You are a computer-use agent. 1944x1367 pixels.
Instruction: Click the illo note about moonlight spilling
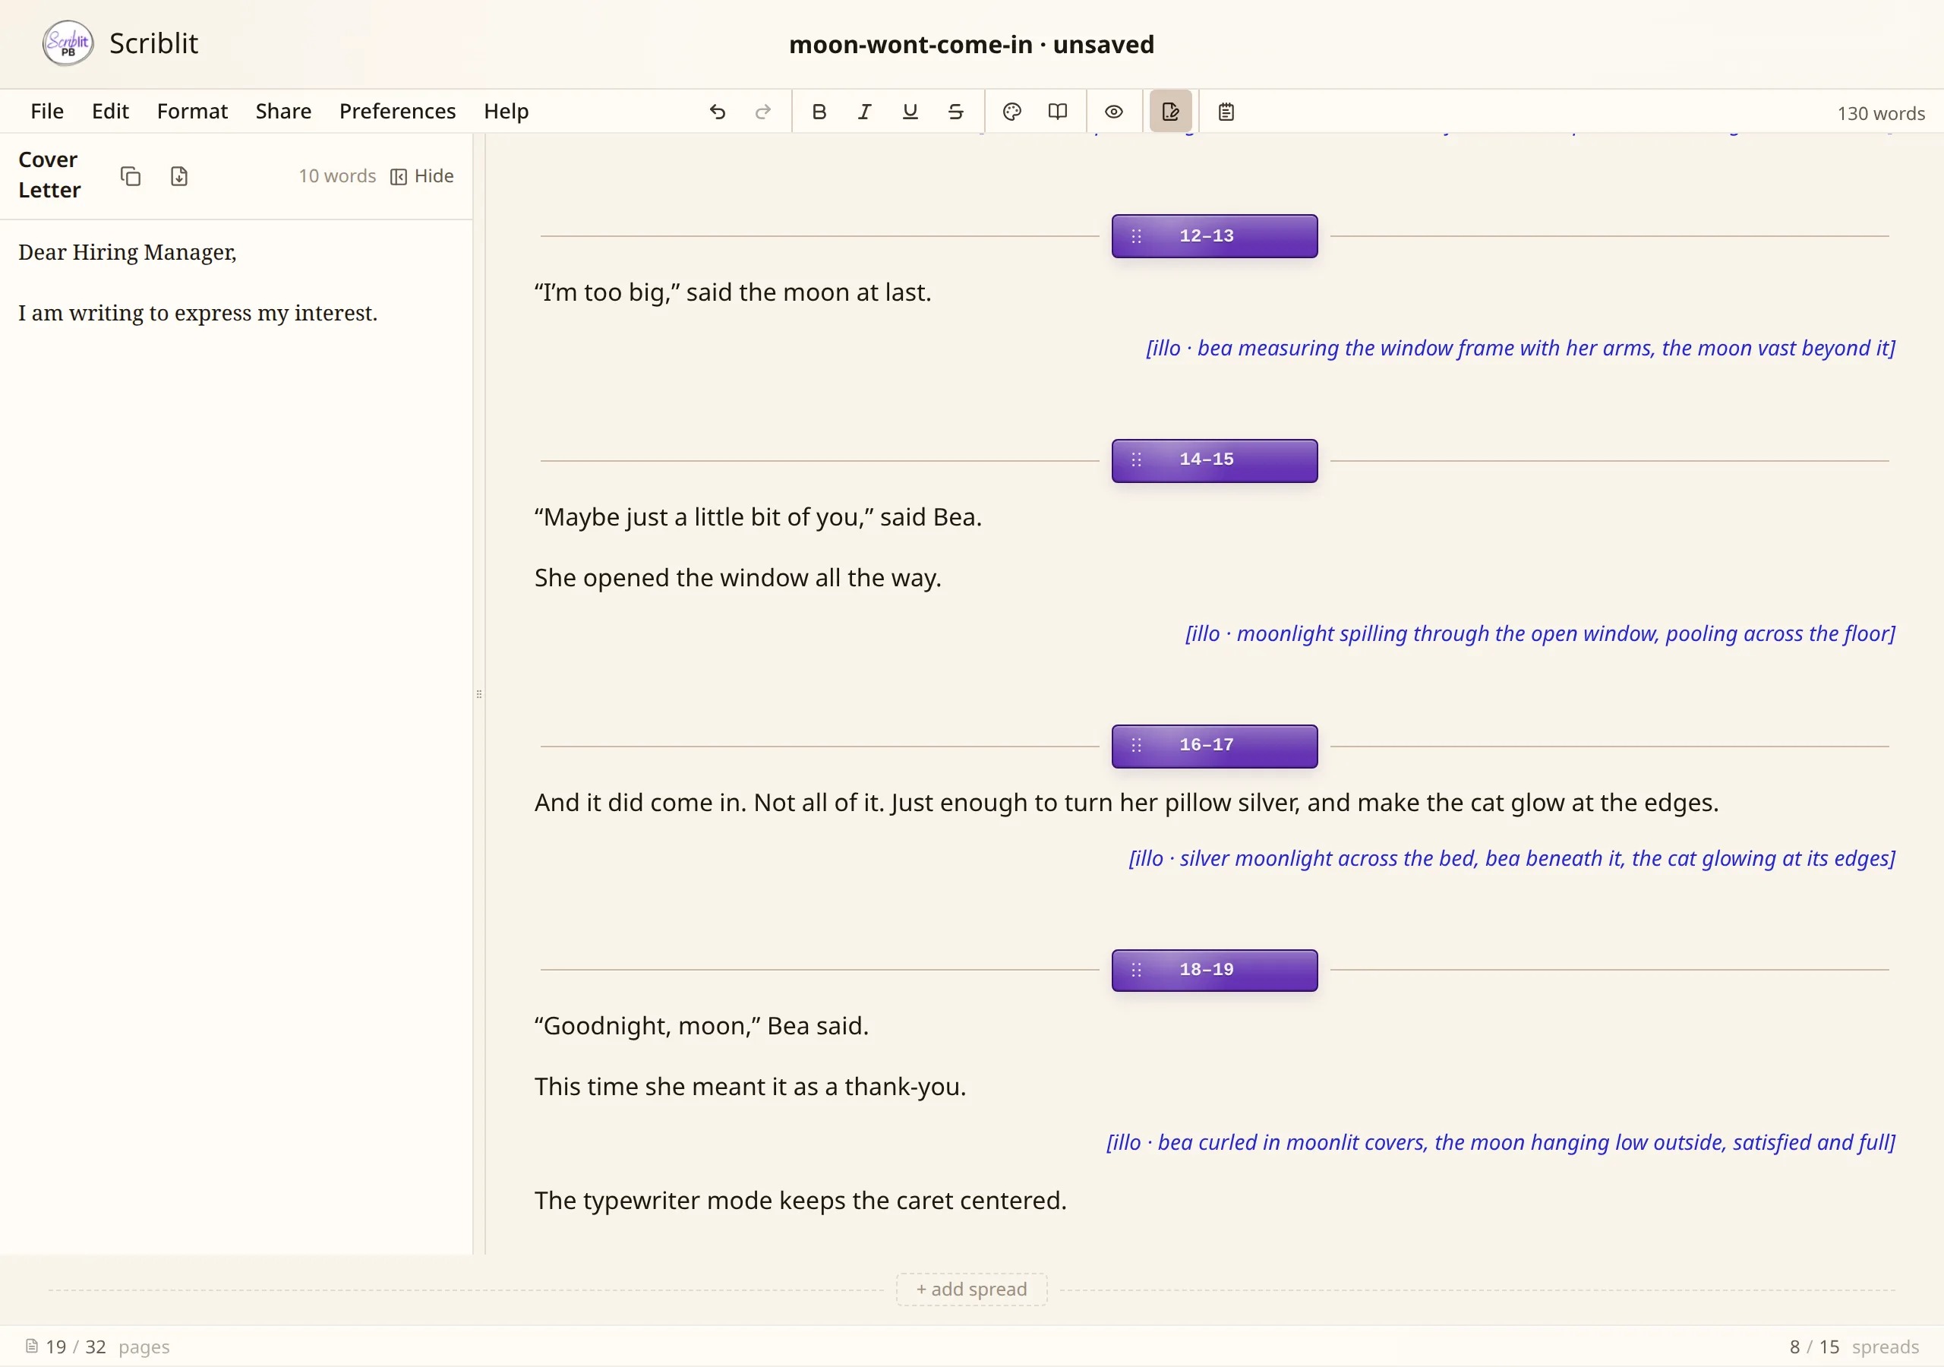pos(1540,633)
